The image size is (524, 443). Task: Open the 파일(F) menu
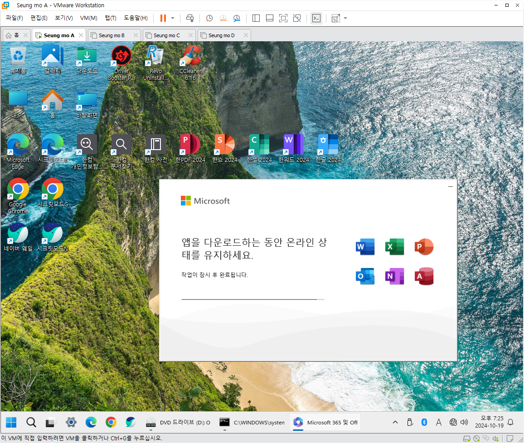15,18
